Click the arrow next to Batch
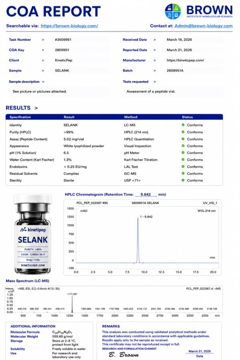 (154, 71)
